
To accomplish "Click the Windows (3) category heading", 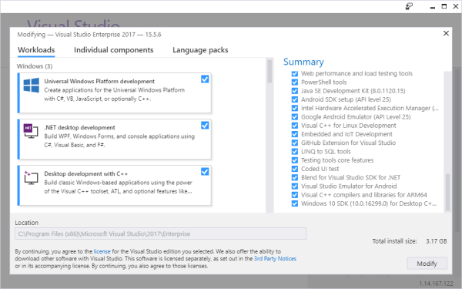I will coord(35,66).
